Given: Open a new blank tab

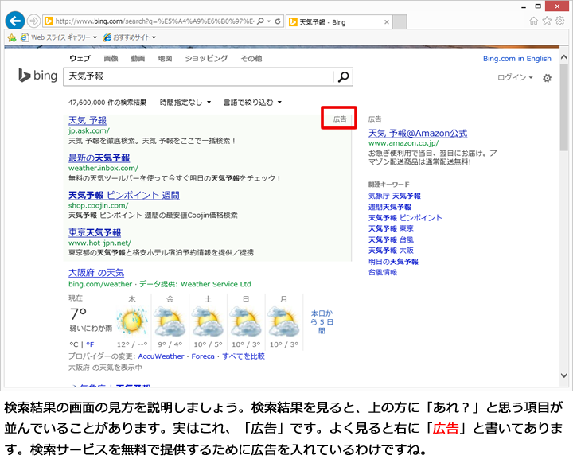Looking at the screenshot, I should click(x=400, y=22).
